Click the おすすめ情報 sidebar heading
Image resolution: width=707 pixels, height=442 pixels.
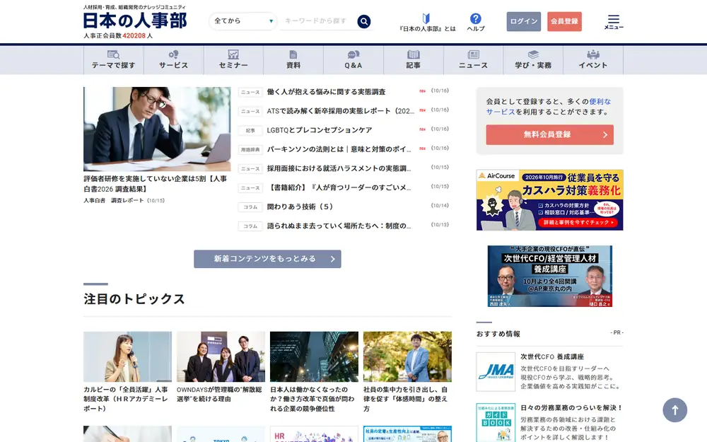(498, 334)
